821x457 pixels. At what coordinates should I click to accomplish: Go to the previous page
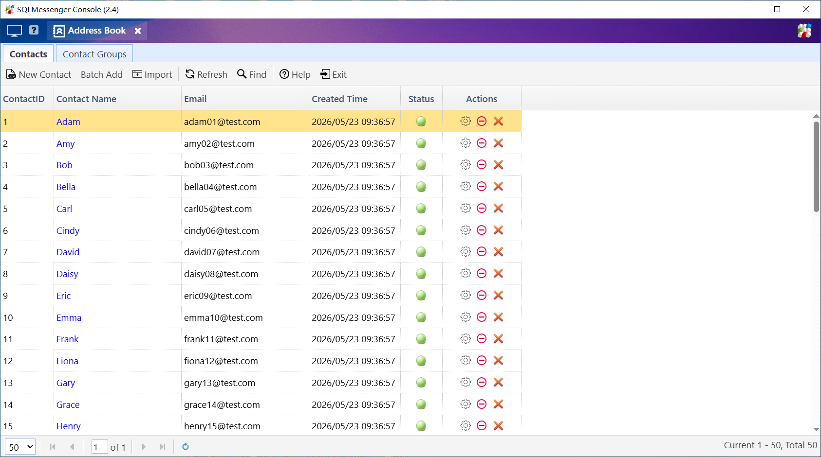point(72,447)
